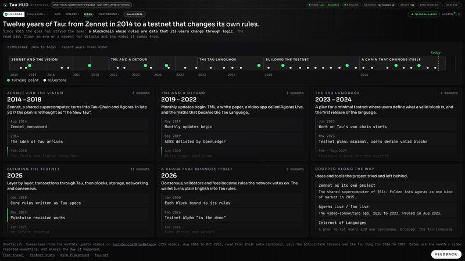The image size is (465, 261).
Task: Open the Monthly updates begin moment
Action: 232,124
